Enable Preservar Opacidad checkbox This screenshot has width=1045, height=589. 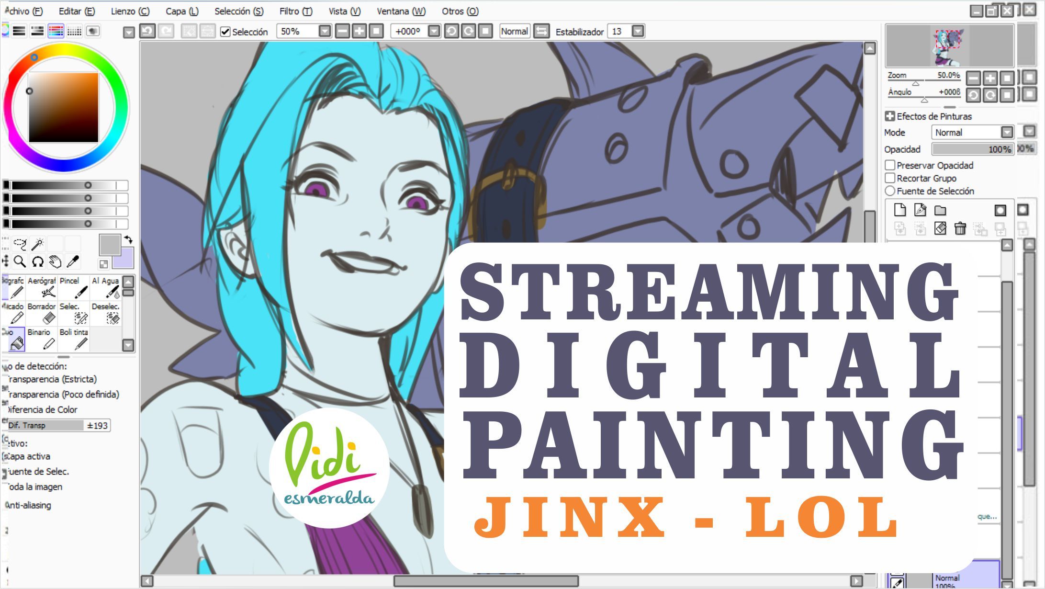tap(890, 165)
